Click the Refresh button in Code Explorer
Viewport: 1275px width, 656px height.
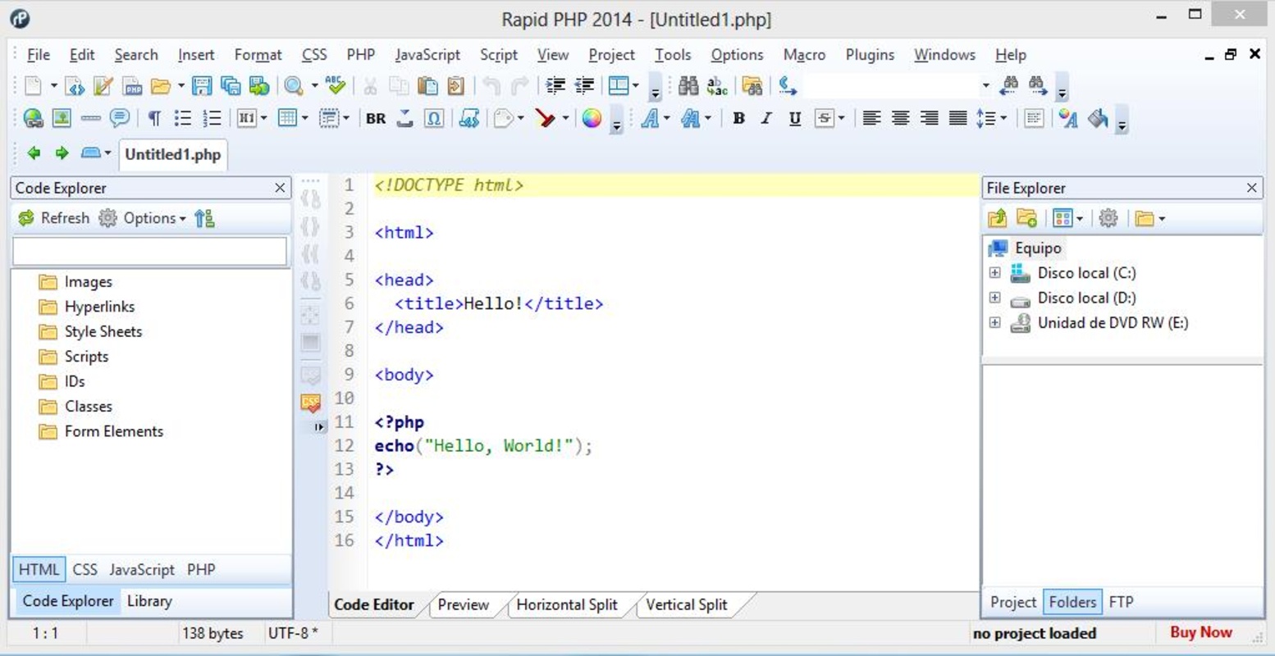tap(54, 218)
